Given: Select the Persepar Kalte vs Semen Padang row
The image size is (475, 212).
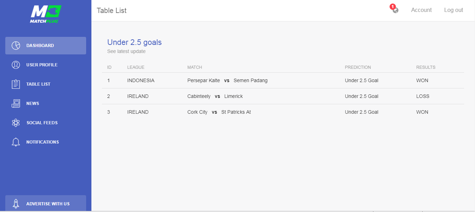Looking at the screenshot, I should pyautogui.click(x=283, y=80).
